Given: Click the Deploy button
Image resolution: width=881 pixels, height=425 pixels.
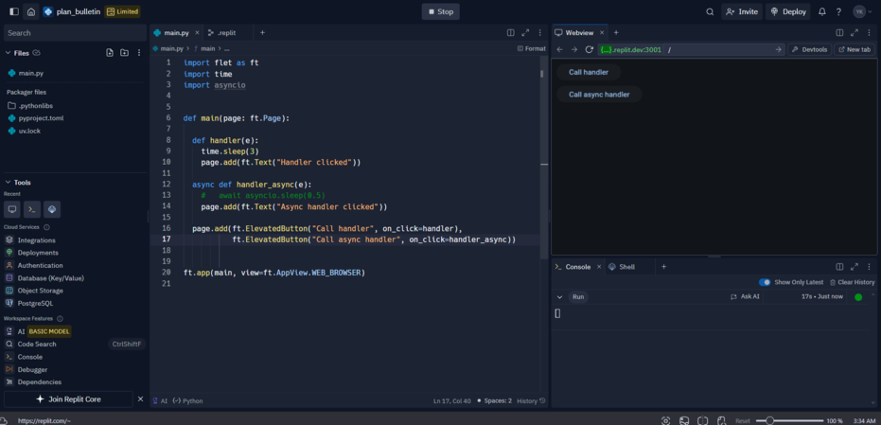Looking at the screenshot, I should 787,11.
